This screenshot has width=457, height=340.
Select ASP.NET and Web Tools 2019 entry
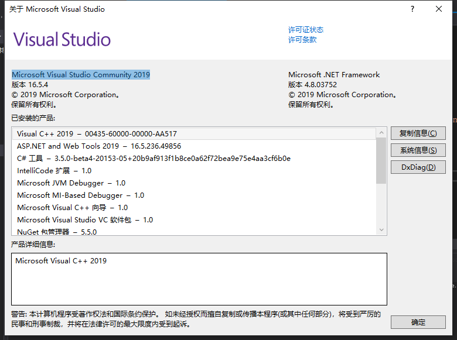(x=99, y=146)
